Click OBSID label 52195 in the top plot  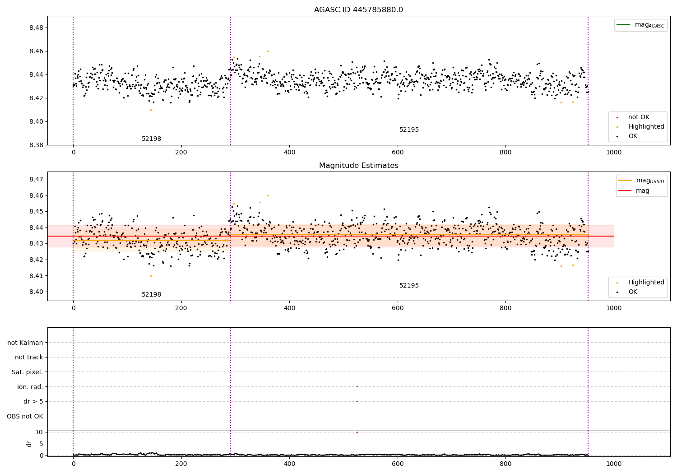(409, 130)
